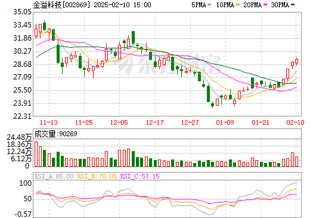Click the 12-05 date axis label

[x=119, y=122]
